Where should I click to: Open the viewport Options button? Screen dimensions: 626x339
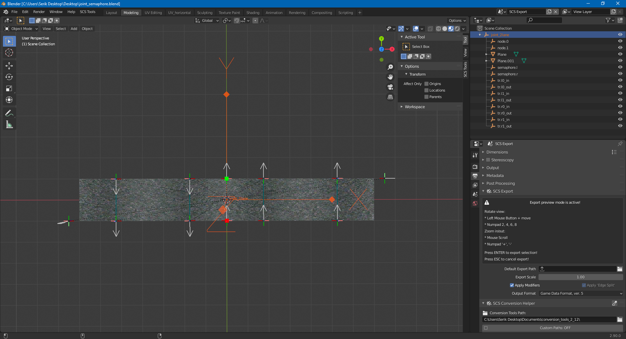click(x=457, y=21)
